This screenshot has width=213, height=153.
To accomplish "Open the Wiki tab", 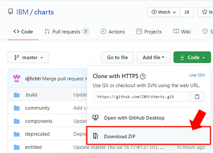I will click(x=182, y=32).
